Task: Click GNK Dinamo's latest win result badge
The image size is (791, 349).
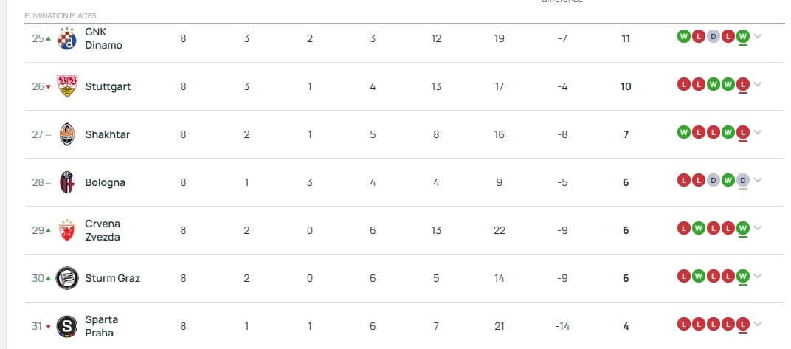Action: coord(742,36)
